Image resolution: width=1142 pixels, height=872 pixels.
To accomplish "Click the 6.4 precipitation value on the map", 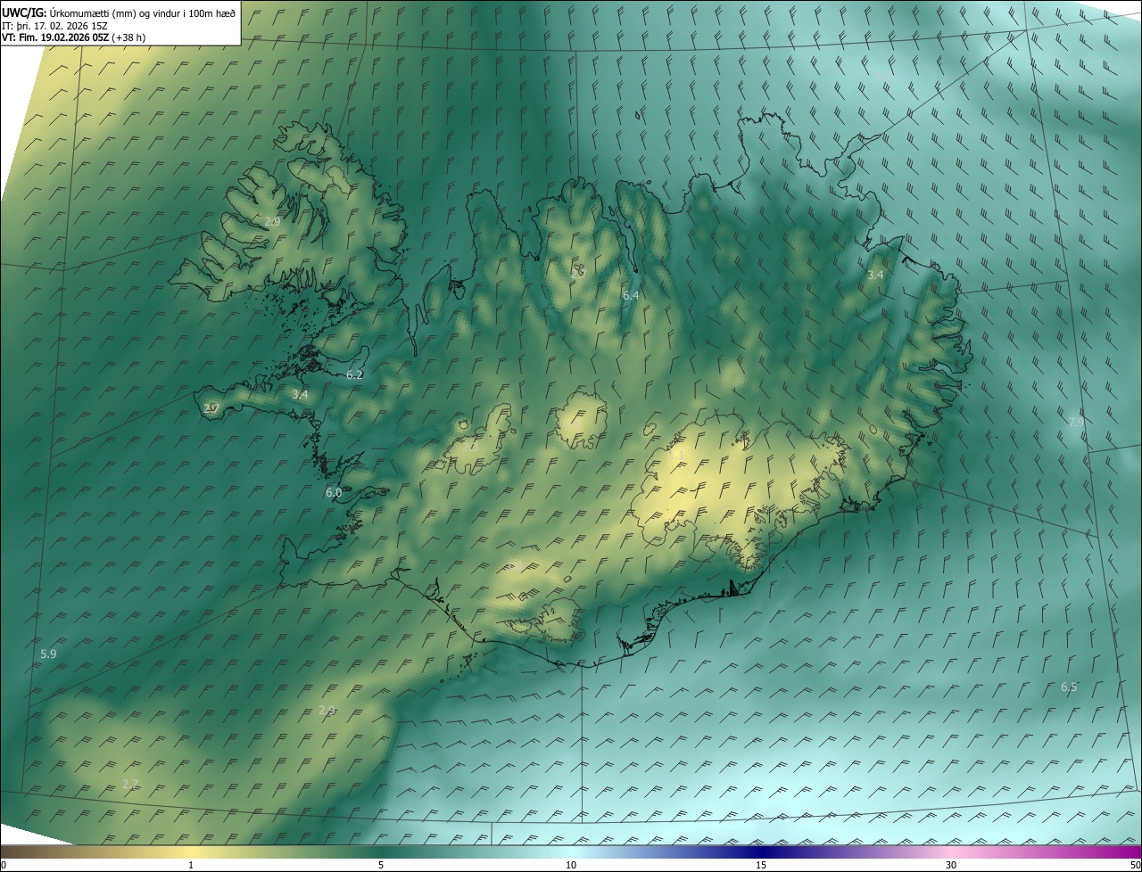I will click(631, 295).
